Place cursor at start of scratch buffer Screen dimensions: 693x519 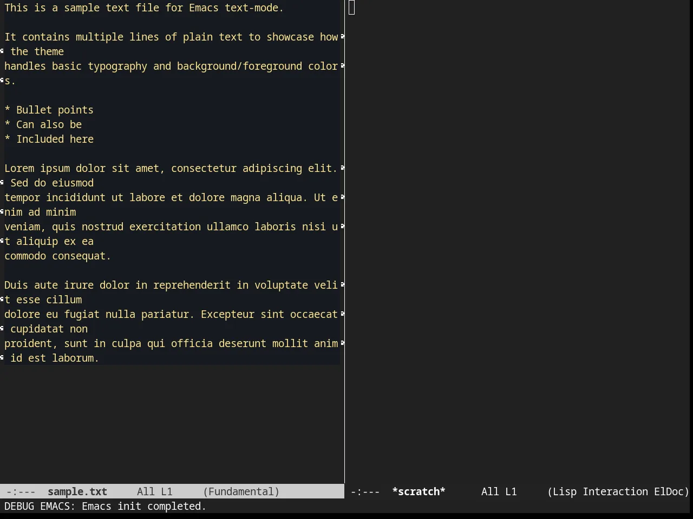click(x=352, y=8)
